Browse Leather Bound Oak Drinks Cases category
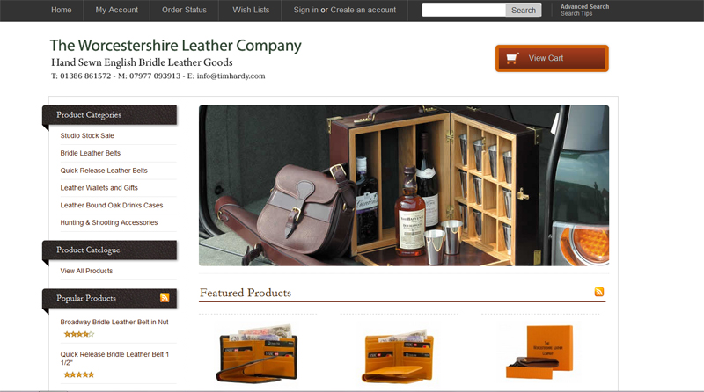704x392 pixels. [x=112, y=205]
